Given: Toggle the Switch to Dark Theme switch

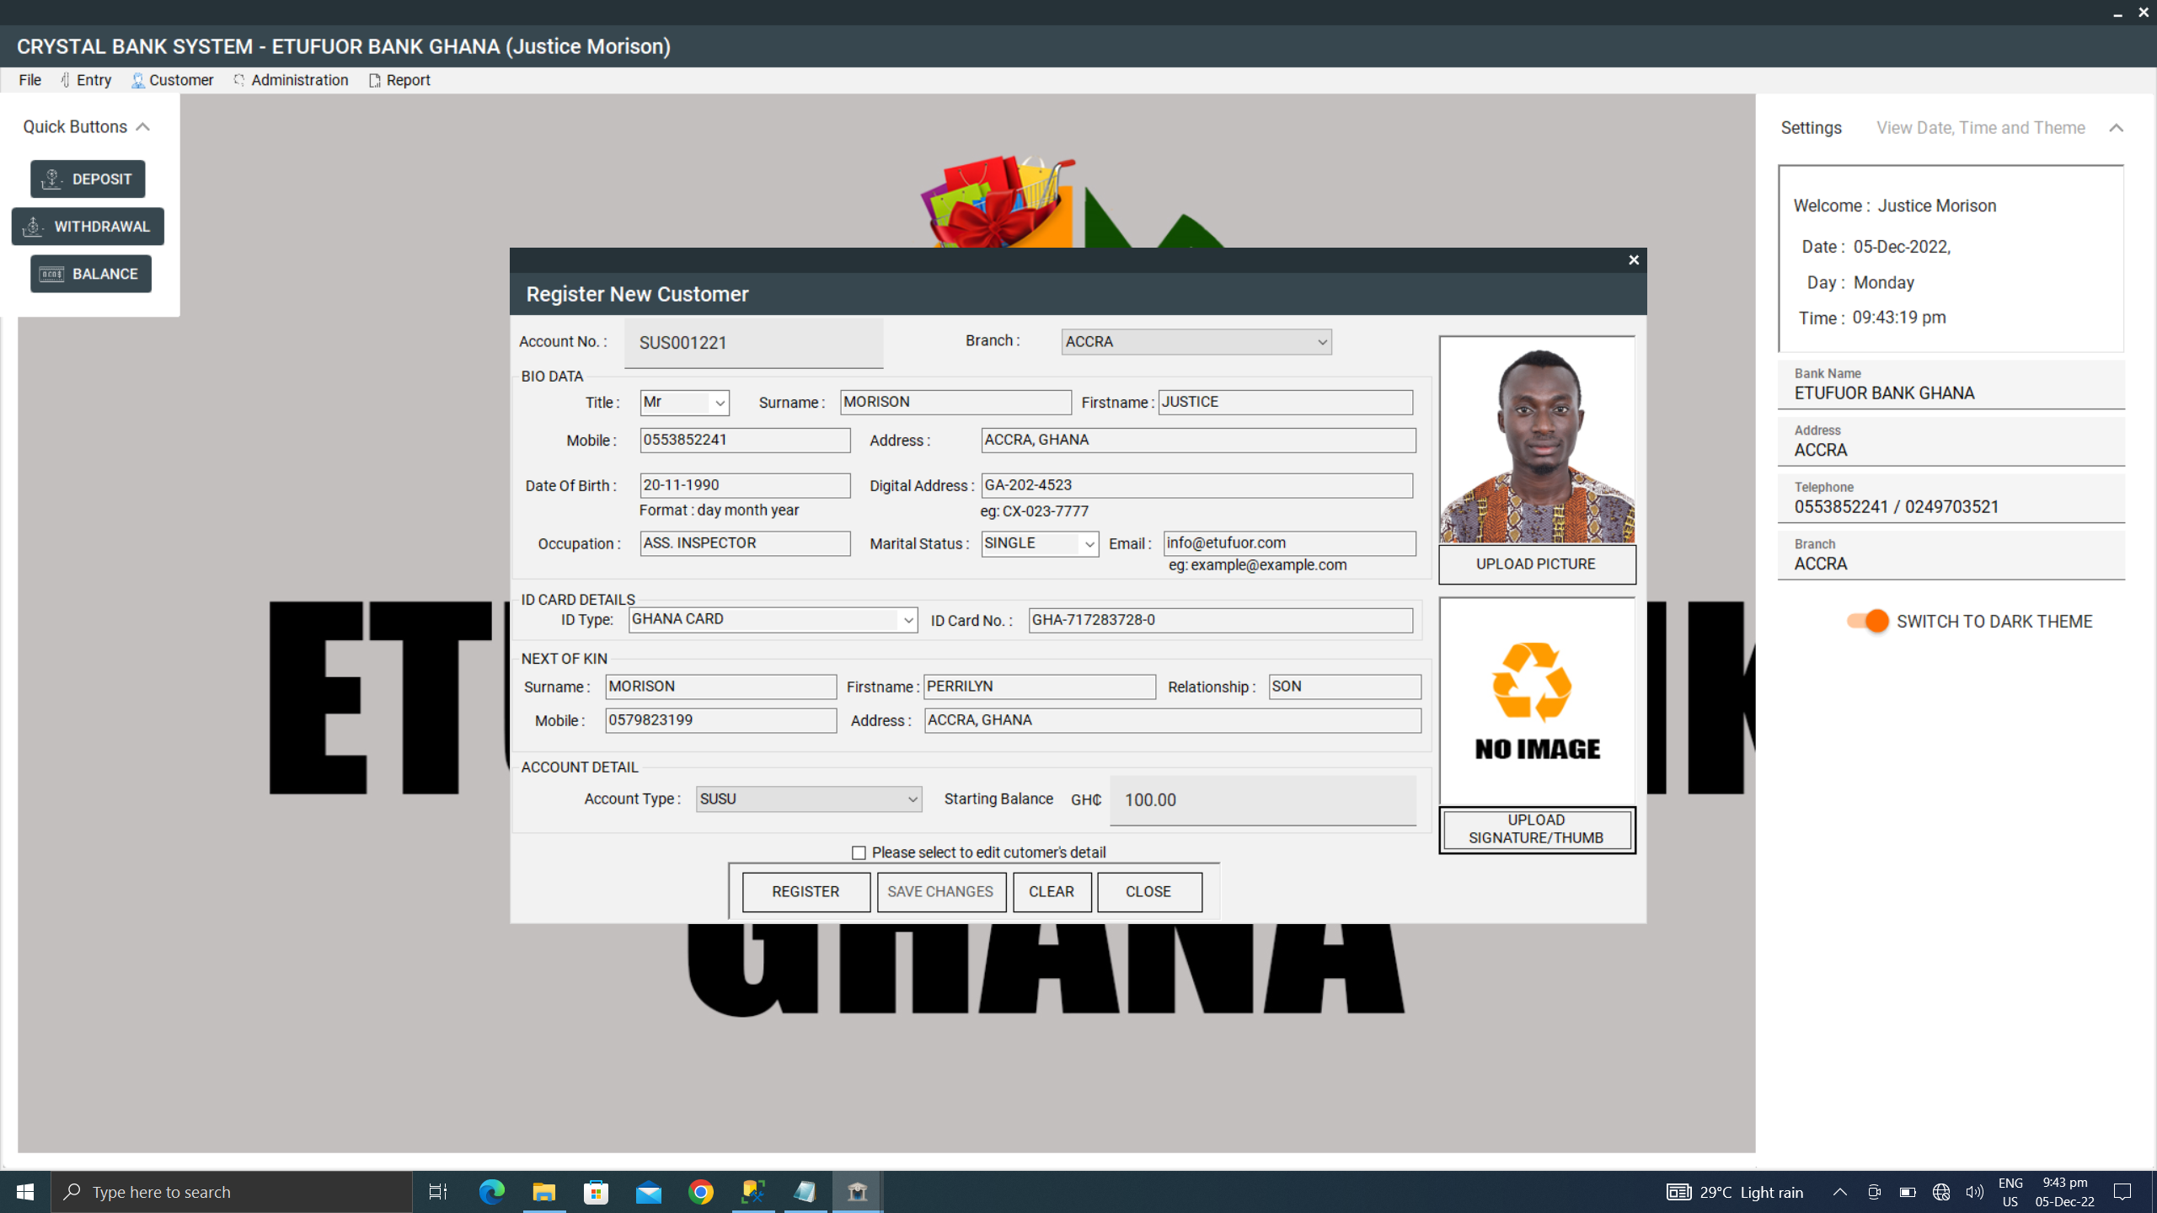Looking at the screenshot, I should [x=1867, y=621].
